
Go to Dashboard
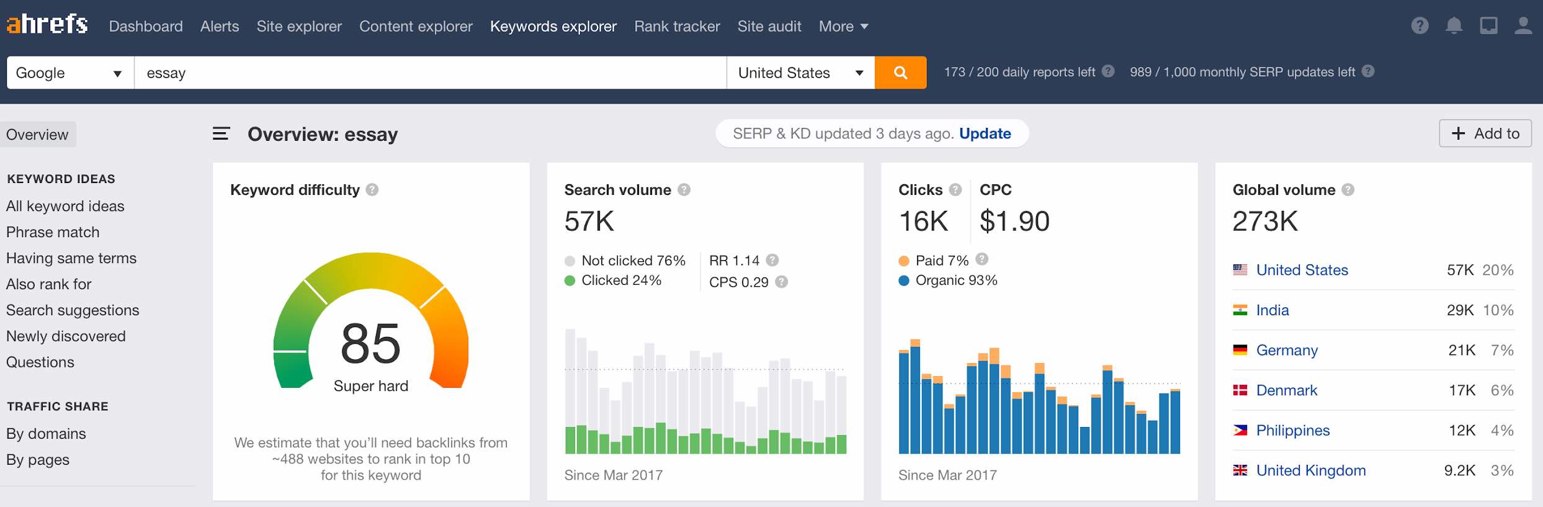pos(146,26)
